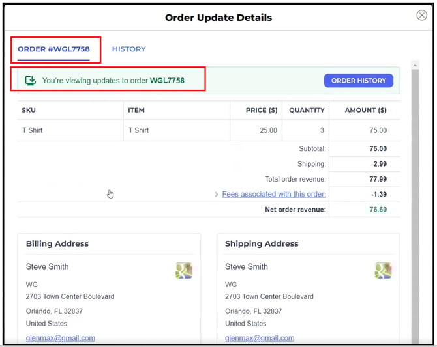
Task: Select the ORDER #WGL7758 tab
Action: point(53,49)
